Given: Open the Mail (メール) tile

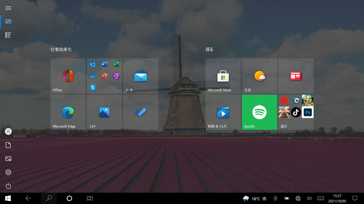Looking at the screenshot, I should [141, 76].
